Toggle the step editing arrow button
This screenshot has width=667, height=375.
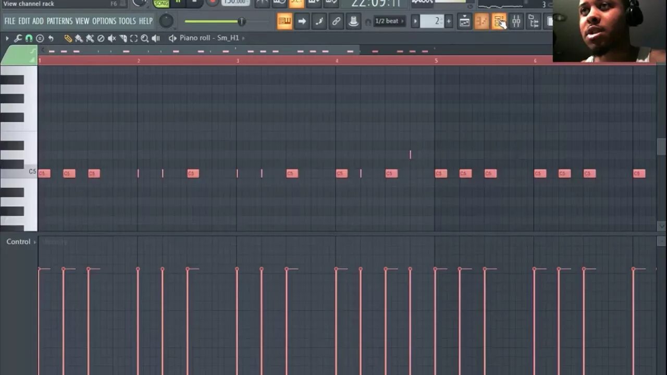(302, 21)
